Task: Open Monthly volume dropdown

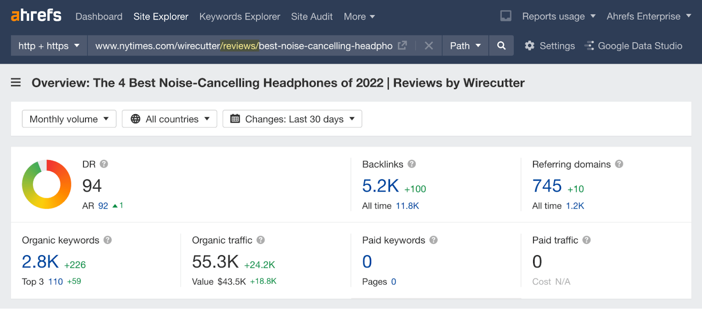Action: point(69,119)
